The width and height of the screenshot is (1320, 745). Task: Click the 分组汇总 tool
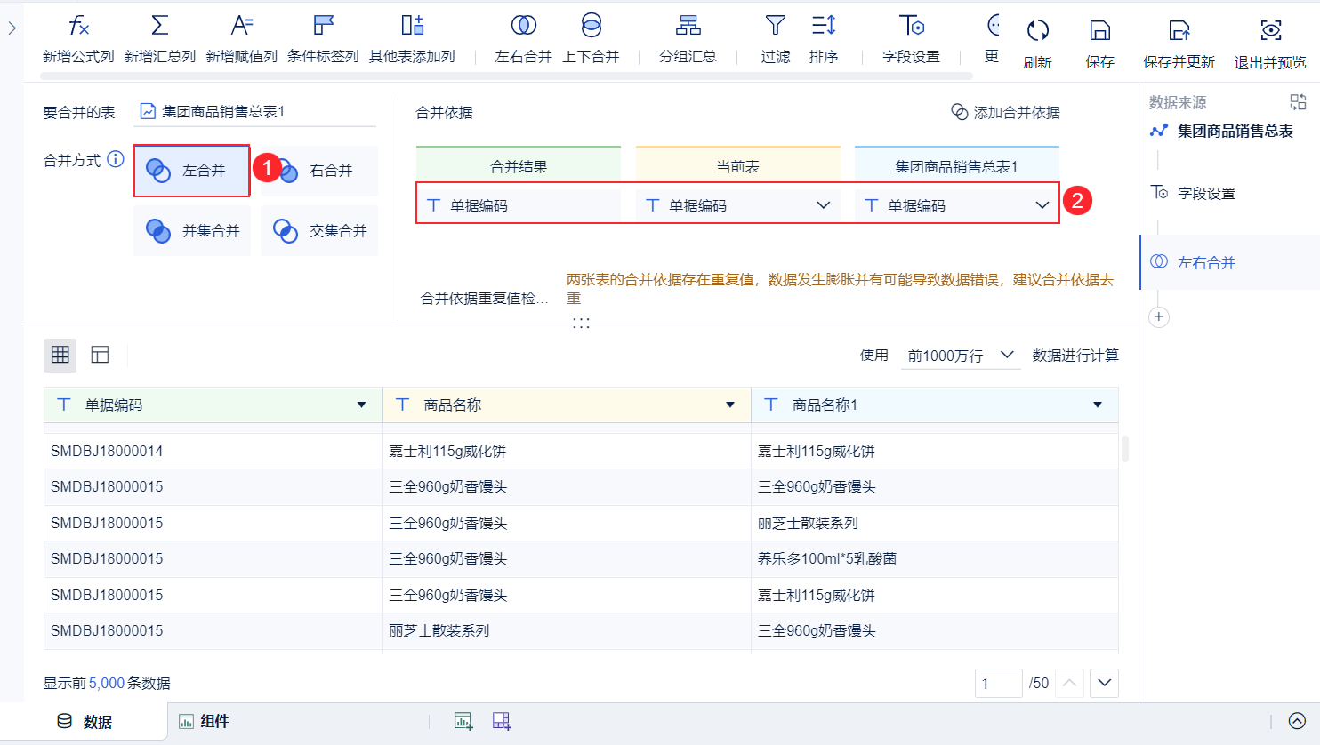(688, 39)
